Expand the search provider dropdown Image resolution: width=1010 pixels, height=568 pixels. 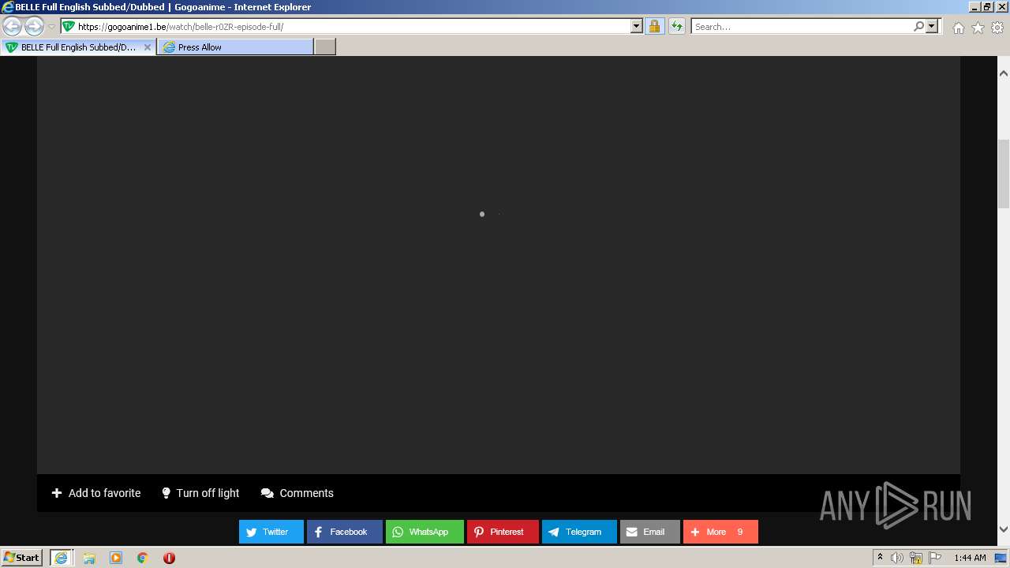click(932, 26)
